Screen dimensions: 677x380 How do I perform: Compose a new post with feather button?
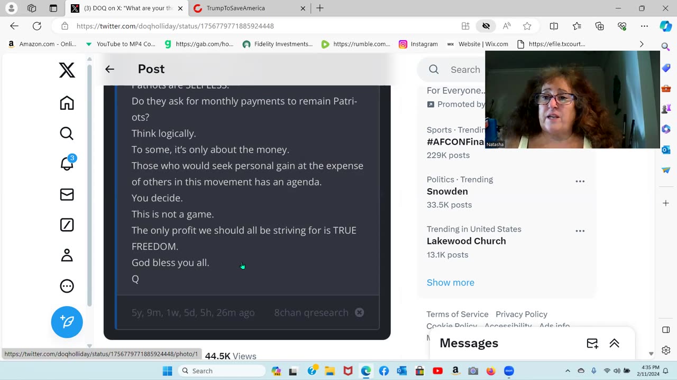(67, 321)
